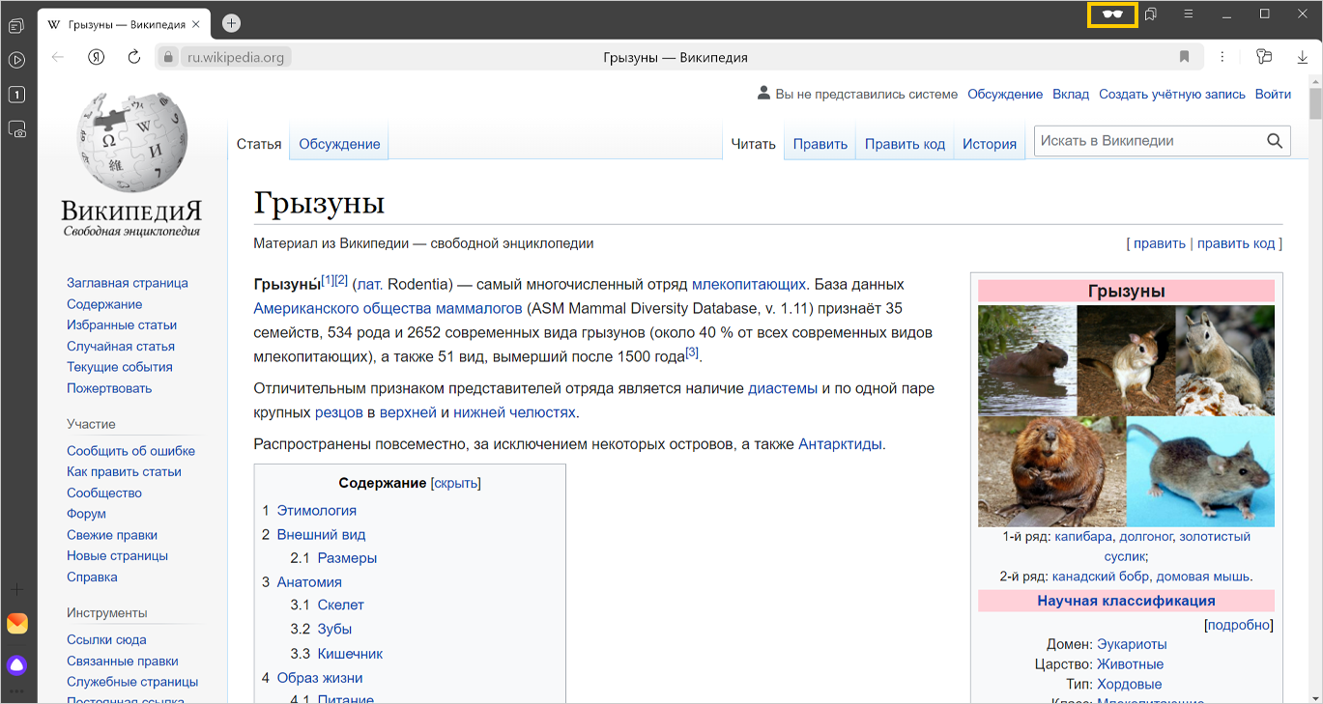Open Свежие правки link

(x=112, y=535)
